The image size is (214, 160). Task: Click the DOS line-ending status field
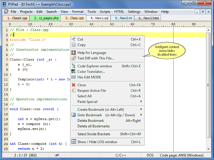[x=150, y=155]
